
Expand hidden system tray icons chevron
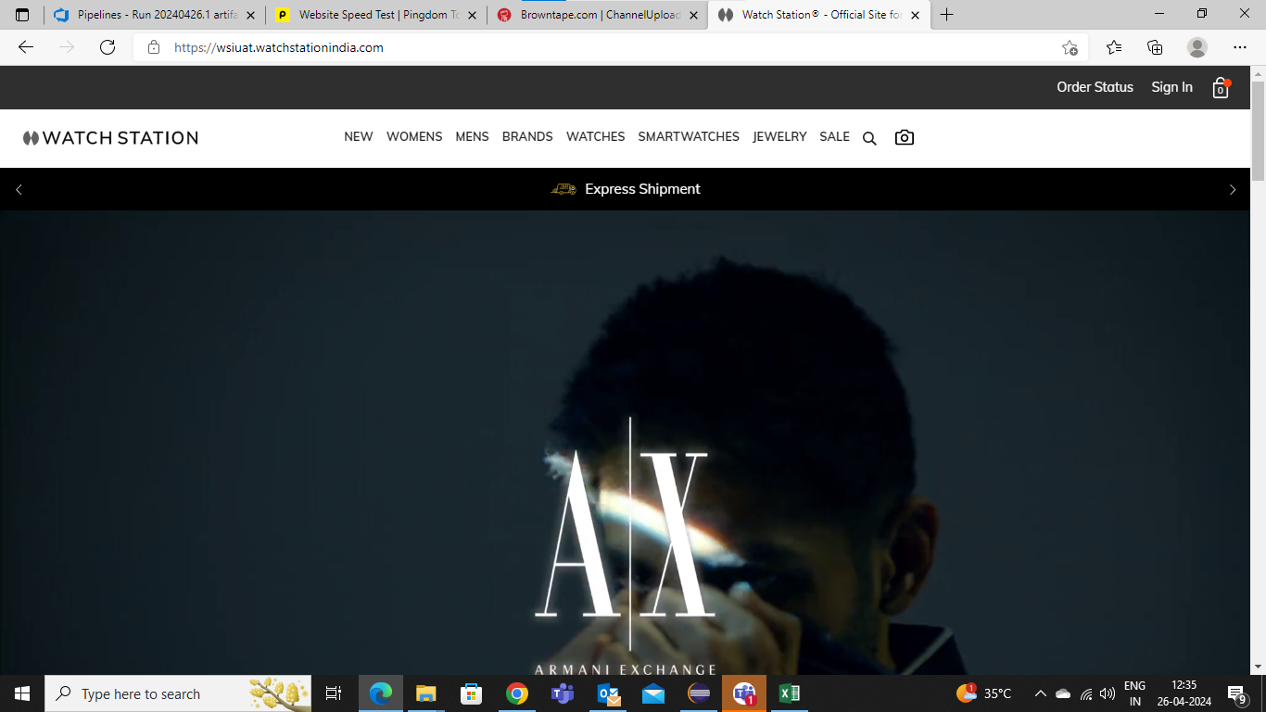pyautogui.click(x=1040, y=693)
